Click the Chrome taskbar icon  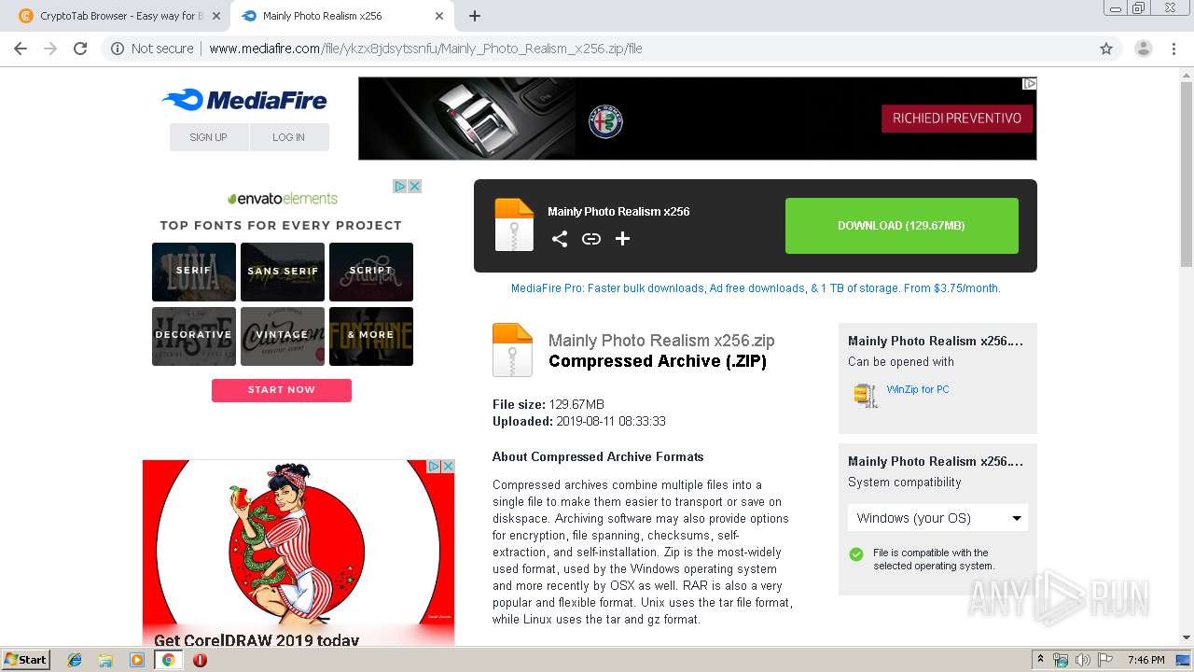(169, 660)
